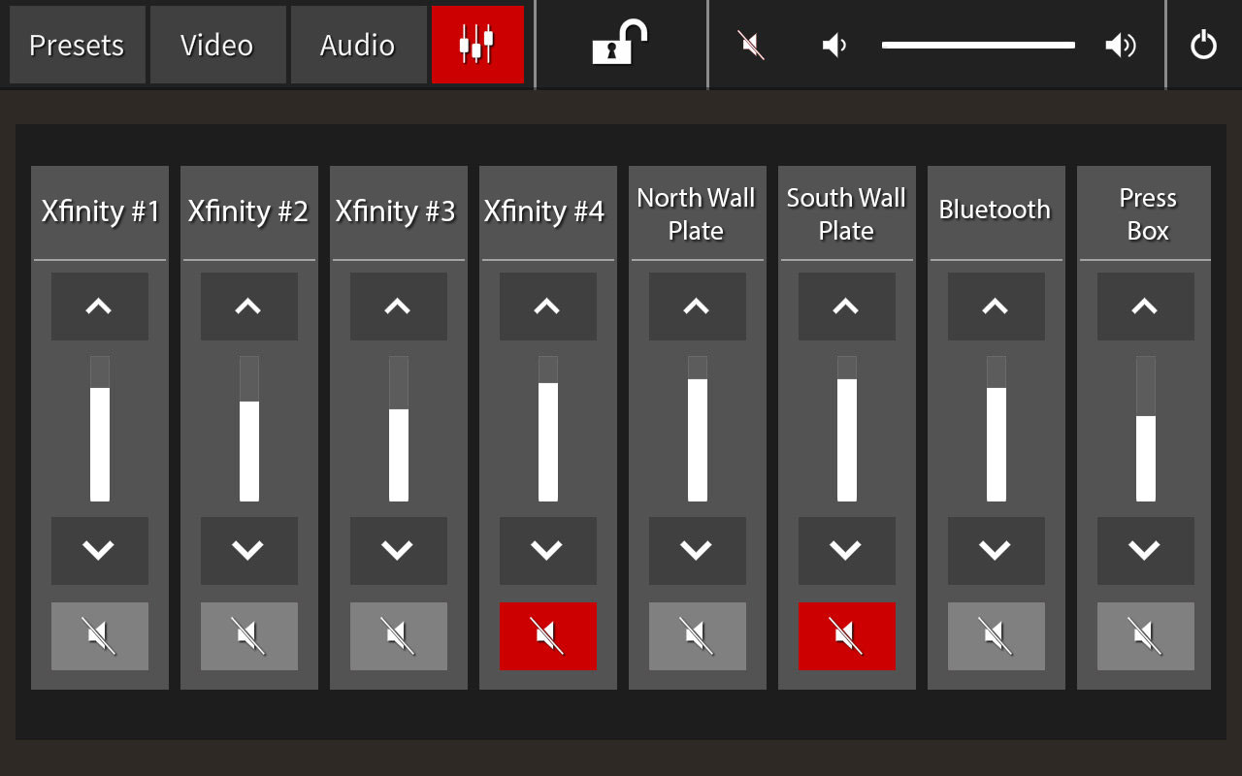1242x776 pixels.
Task: Click the Xfinity #1 level meter bar
Action: tap(100, 429)
